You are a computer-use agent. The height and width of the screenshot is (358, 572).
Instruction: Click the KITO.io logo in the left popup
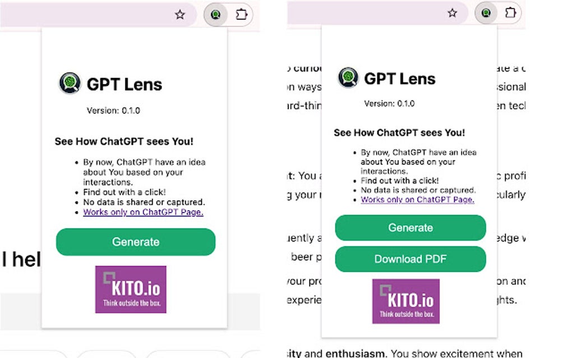tap(131, 289)
